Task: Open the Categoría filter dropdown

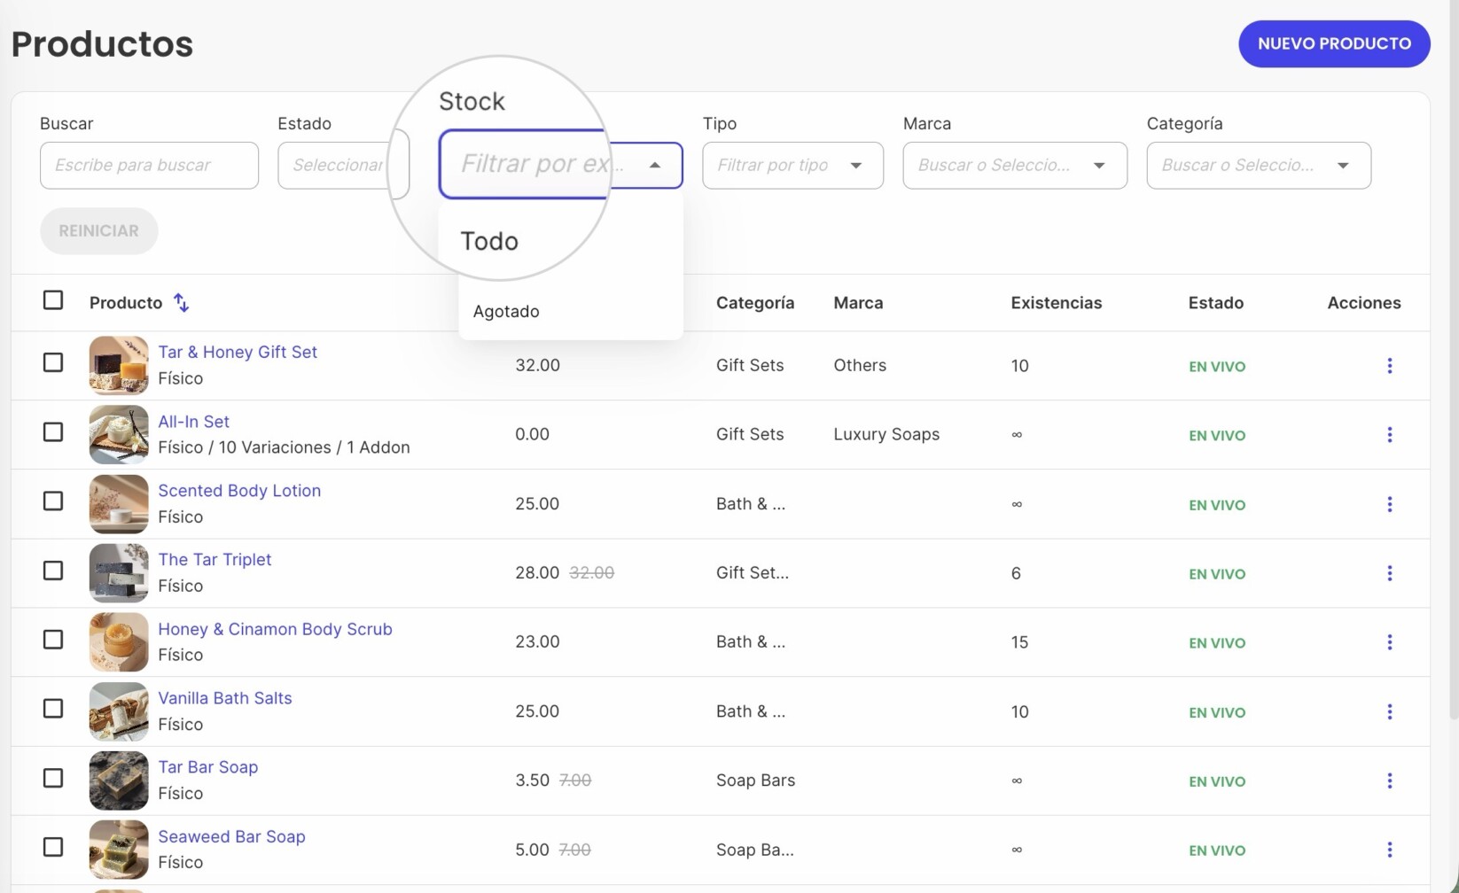Action: tap(1259, 166)
